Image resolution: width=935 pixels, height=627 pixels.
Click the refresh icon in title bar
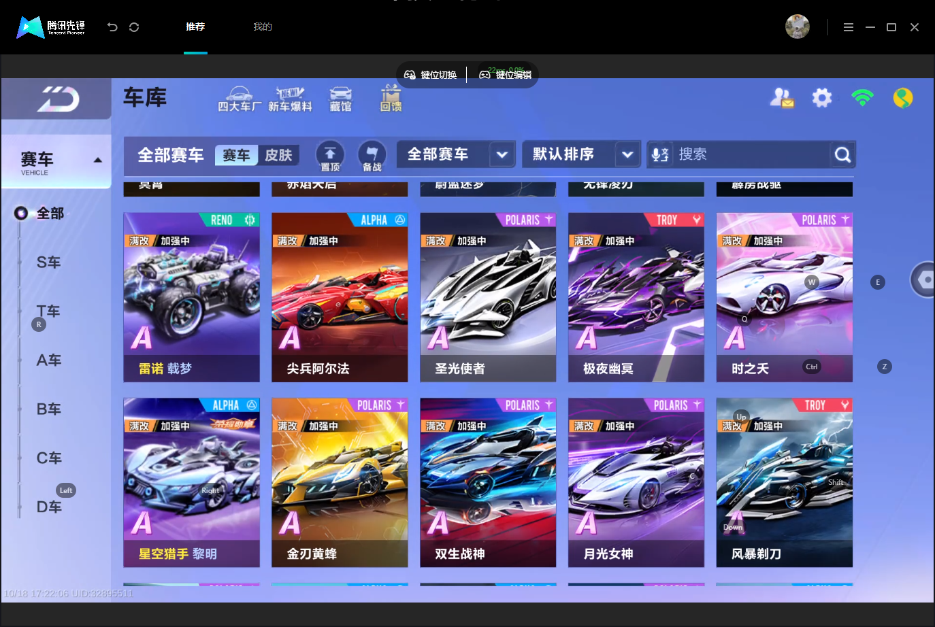[x=134, y=27]
